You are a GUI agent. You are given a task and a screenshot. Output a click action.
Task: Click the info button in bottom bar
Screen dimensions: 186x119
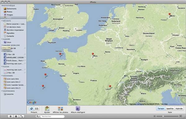(x=16, y=116)
